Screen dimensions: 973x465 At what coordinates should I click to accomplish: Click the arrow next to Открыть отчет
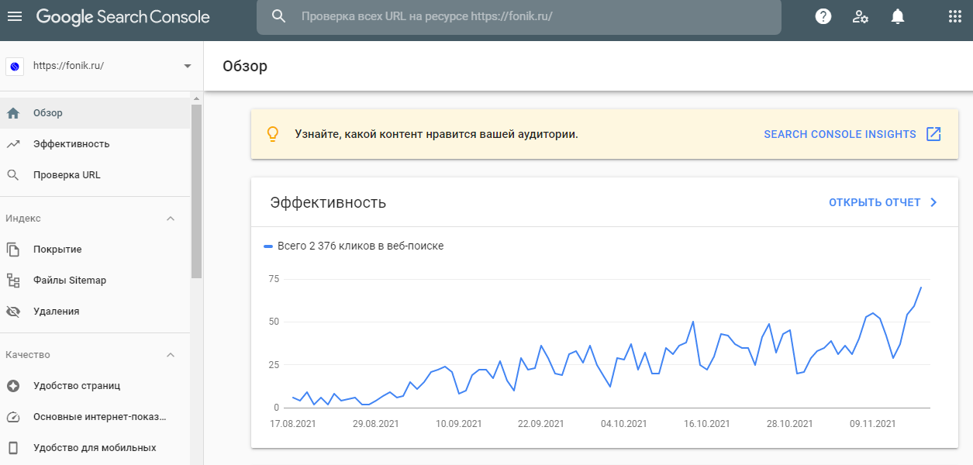[x=933, y=202]
